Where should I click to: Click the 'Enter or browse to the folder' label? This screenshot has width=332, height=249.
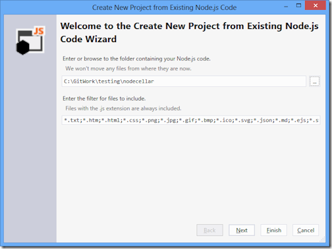[x=136, y=58]
